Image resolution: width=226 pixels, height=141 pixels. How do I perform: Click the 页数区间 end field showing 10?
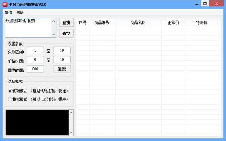(x=62, y=51)
